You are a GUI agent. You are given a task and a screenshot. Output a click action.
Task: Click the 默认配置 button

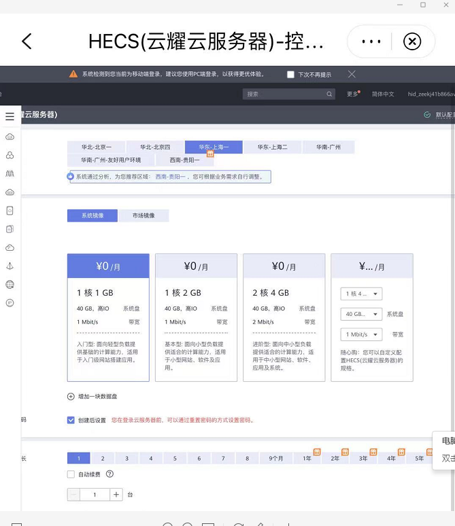445,115
